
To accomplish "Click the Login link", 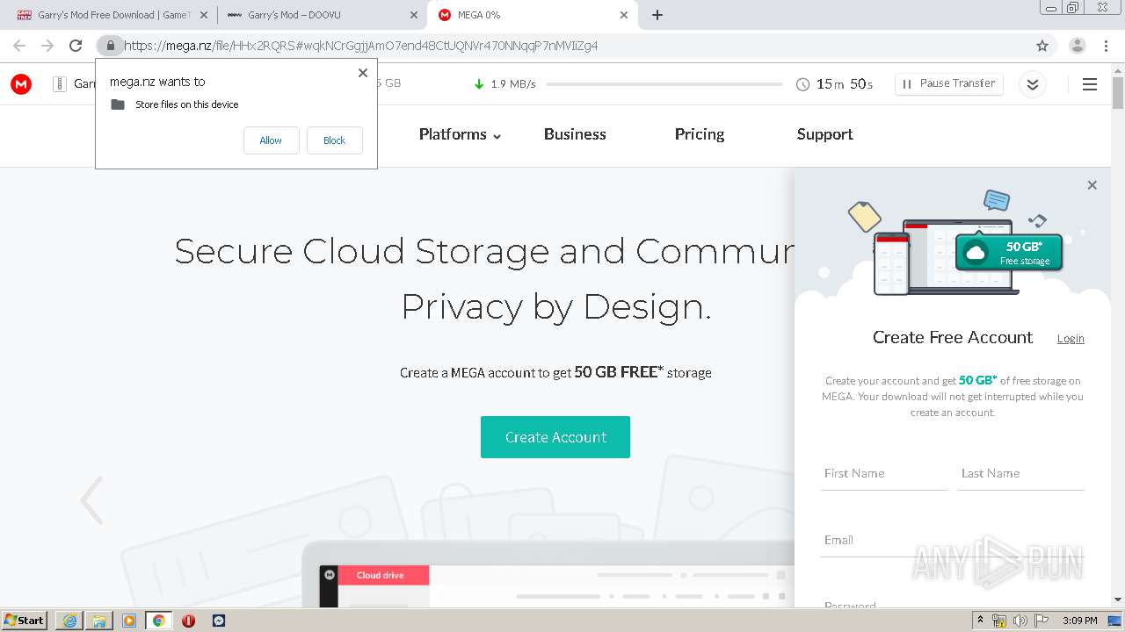I will (1071, 339).
